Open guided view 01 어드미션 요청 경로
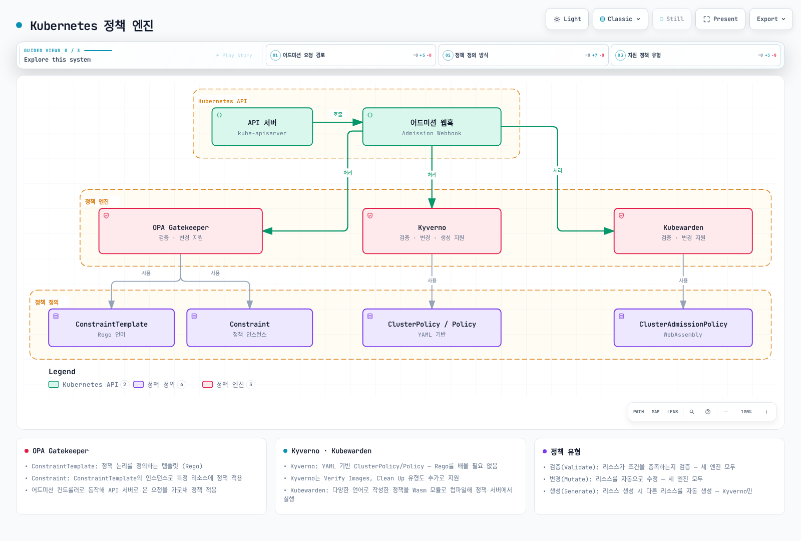Image resolution: width=801 pixels, height=541 pixels. pyautogui.click(x=350, y=55)
